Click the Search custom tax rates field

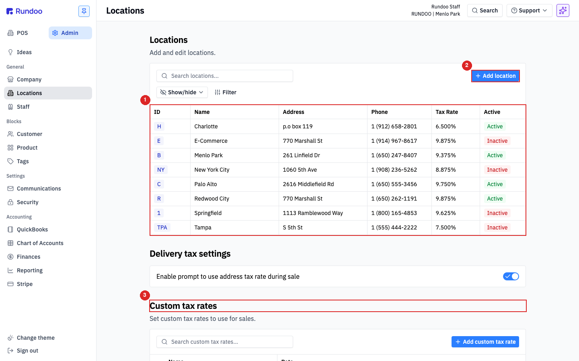tap(225, 342)
